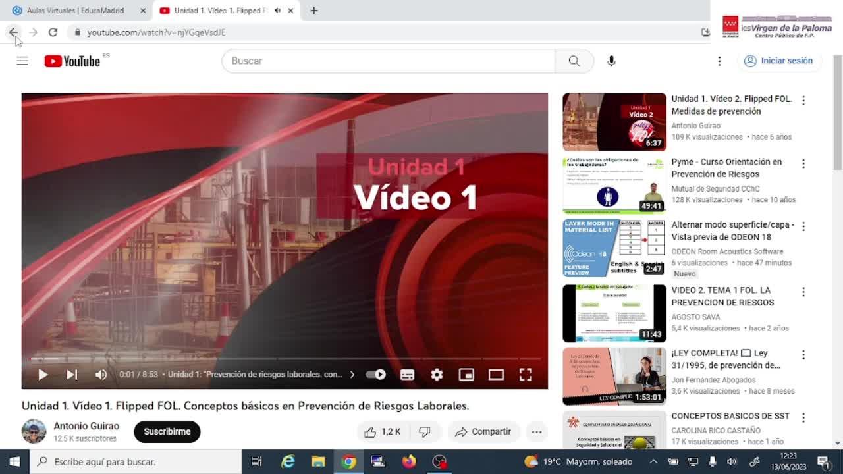Open thumbnail of Unidad 1. Vídeo 2 video
This screenshot has height=474, width=843.
(614, 122)
